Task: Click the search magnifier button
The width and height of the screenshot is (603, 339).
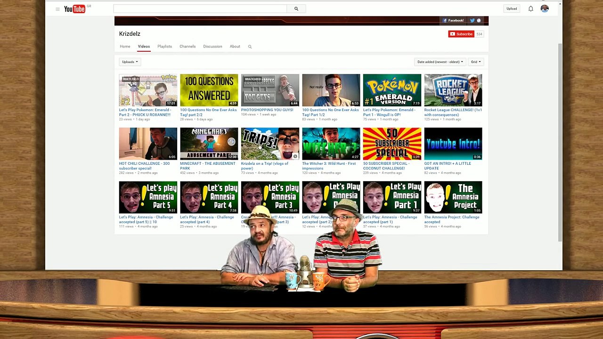Action: click(296, 8)
